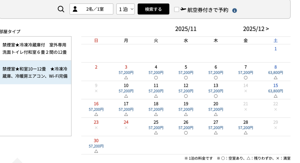Click the 57,200円 price on November 16
Viewport: 300px width, 163px height.
click(x=96, y=109)
